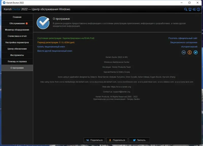Toggle the sound speaker icon
203x146 pixels.
194,9
